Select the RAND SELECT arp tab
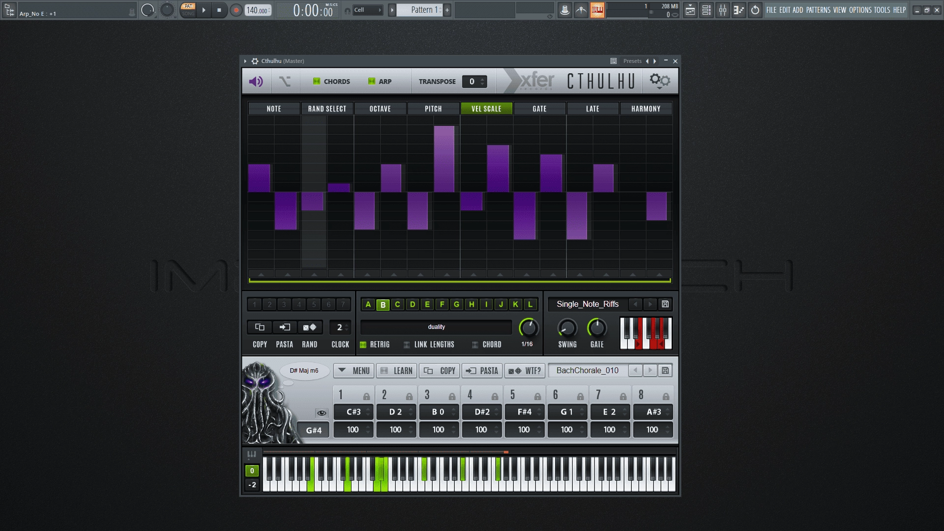The image size is (944, 531). pos(327,109)
